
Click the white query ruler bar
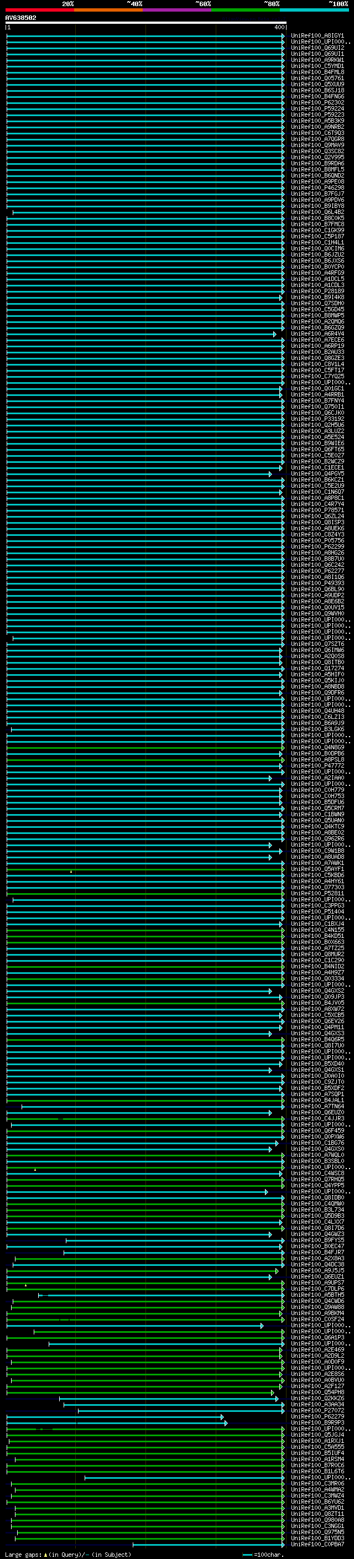(146, 22)
